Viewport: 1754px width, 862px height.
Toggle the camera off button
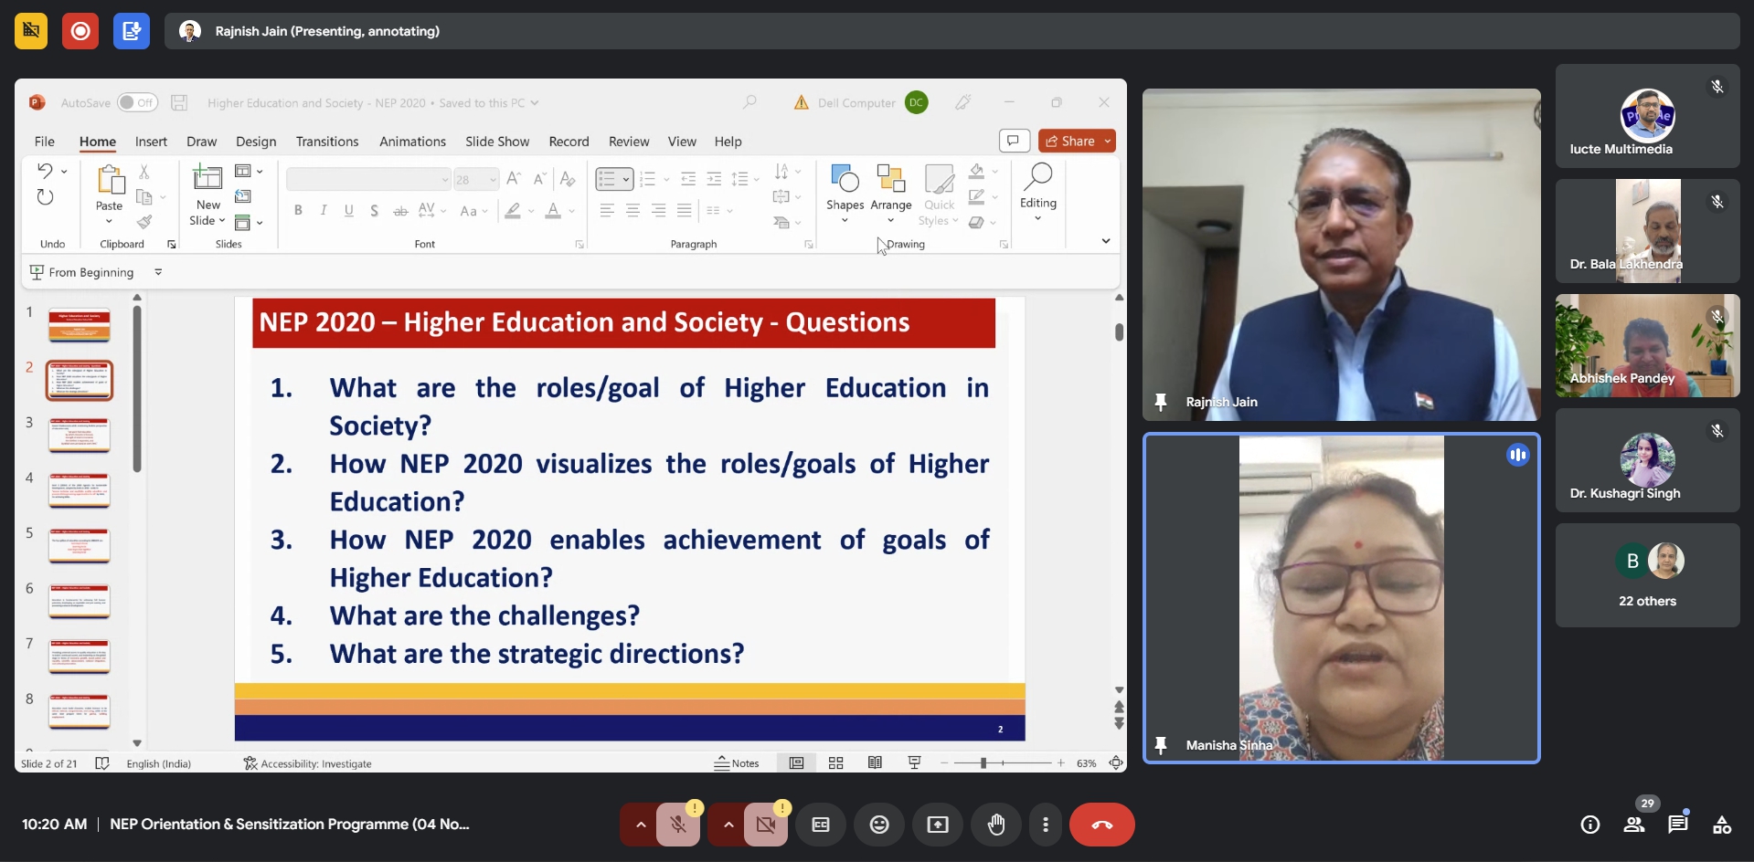[765, 825]
